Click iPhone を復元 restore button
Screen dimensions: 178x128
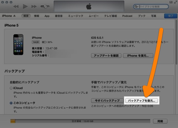(x=138, y=56)
